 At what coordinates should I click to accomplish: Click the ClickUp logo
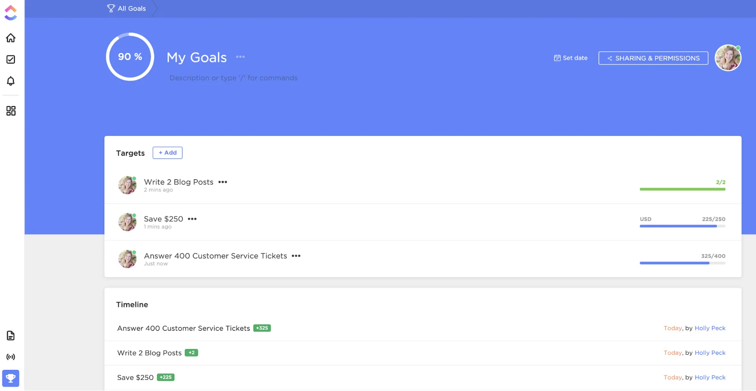click(11, 12)
